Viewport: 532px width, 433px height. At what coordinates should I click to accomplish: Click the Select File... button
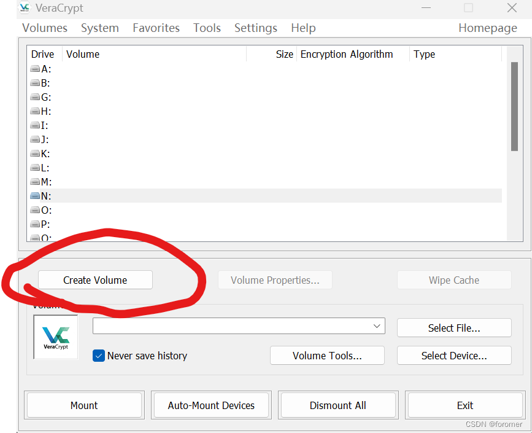click(x=454, y=328)
